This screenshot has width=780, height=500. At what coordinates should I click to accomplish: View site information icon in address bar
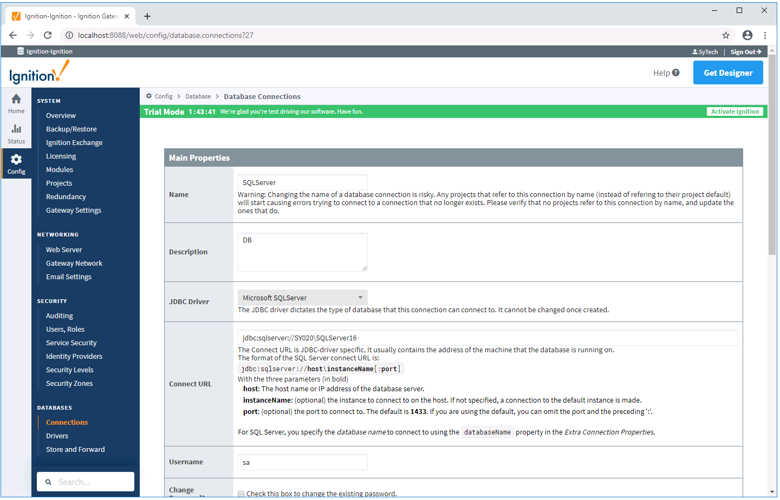[x=69, y=35]
